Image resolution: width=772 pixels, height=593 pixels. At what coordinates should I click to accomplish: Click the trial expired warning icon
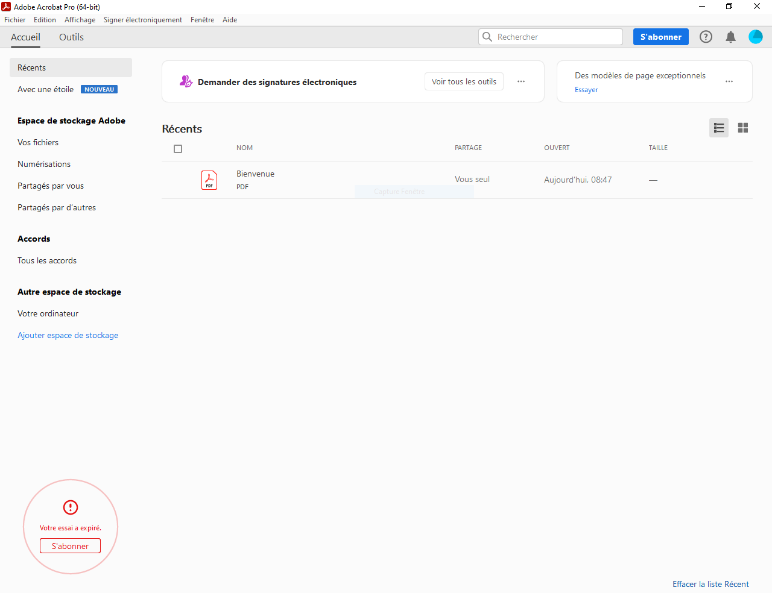[71, 507]
